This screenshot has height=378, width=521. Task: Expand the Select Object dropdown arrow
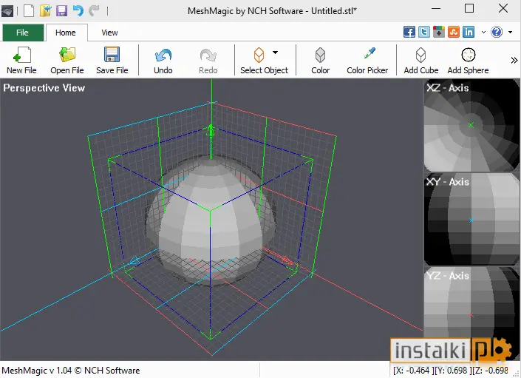(275, 53)
